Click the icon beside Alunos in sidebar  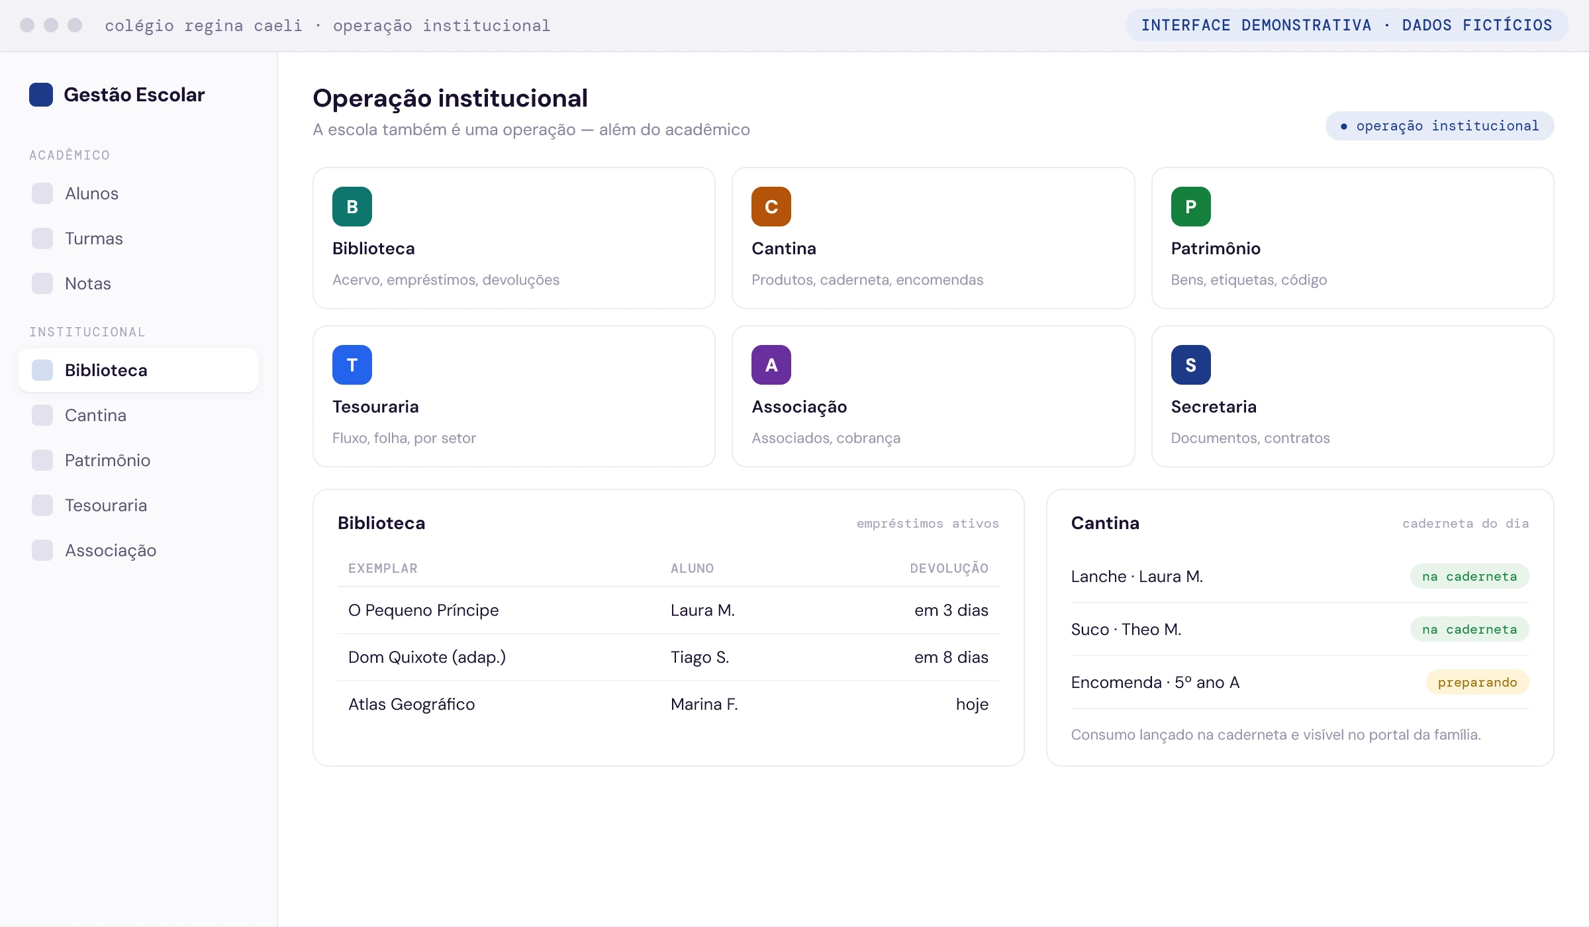(42, 193)
